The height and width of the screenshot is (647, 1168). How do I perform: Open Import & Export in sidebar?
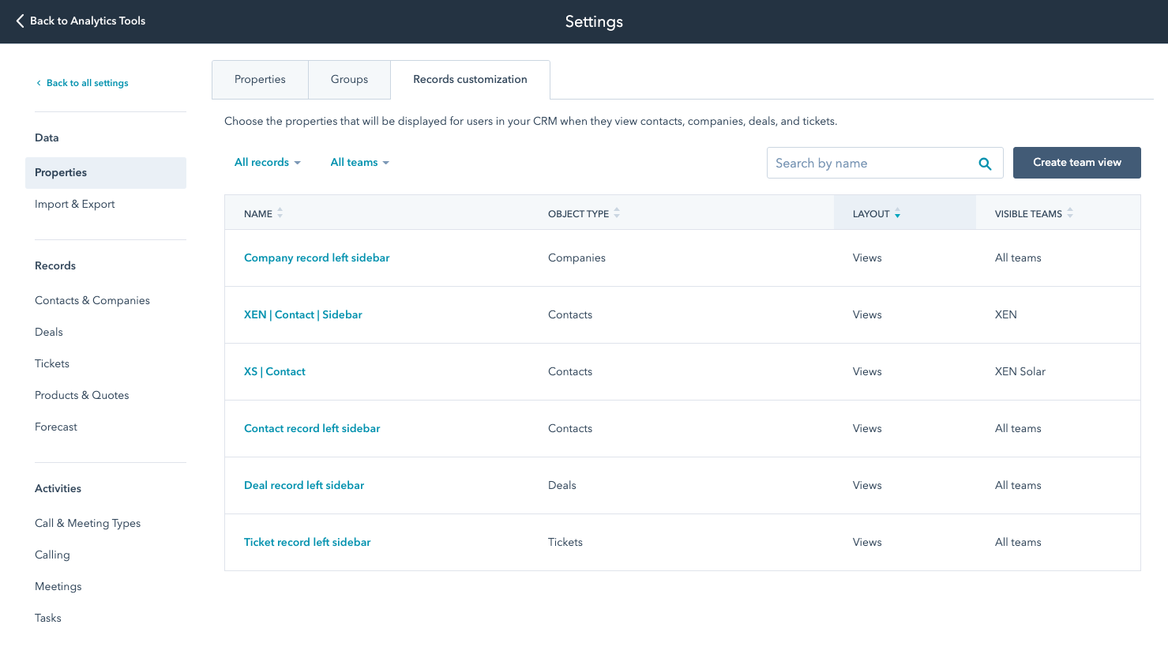pyautogui.click(x=75, y=205)
